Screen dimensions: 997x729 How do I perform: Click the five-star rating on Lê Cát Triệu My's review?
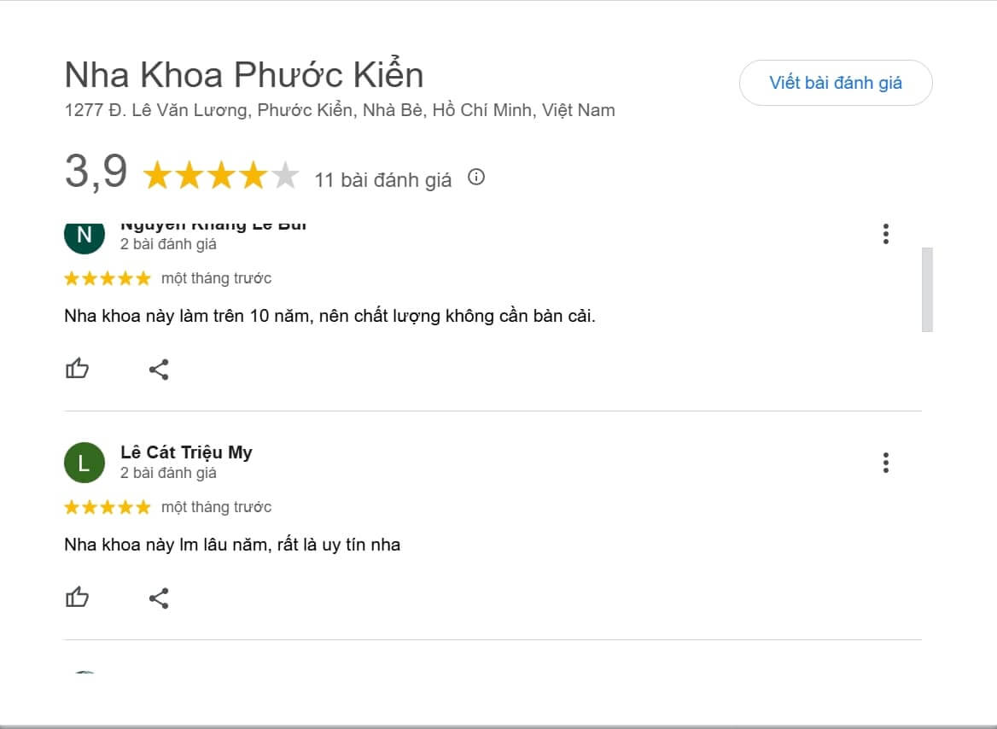coord(107,506)
